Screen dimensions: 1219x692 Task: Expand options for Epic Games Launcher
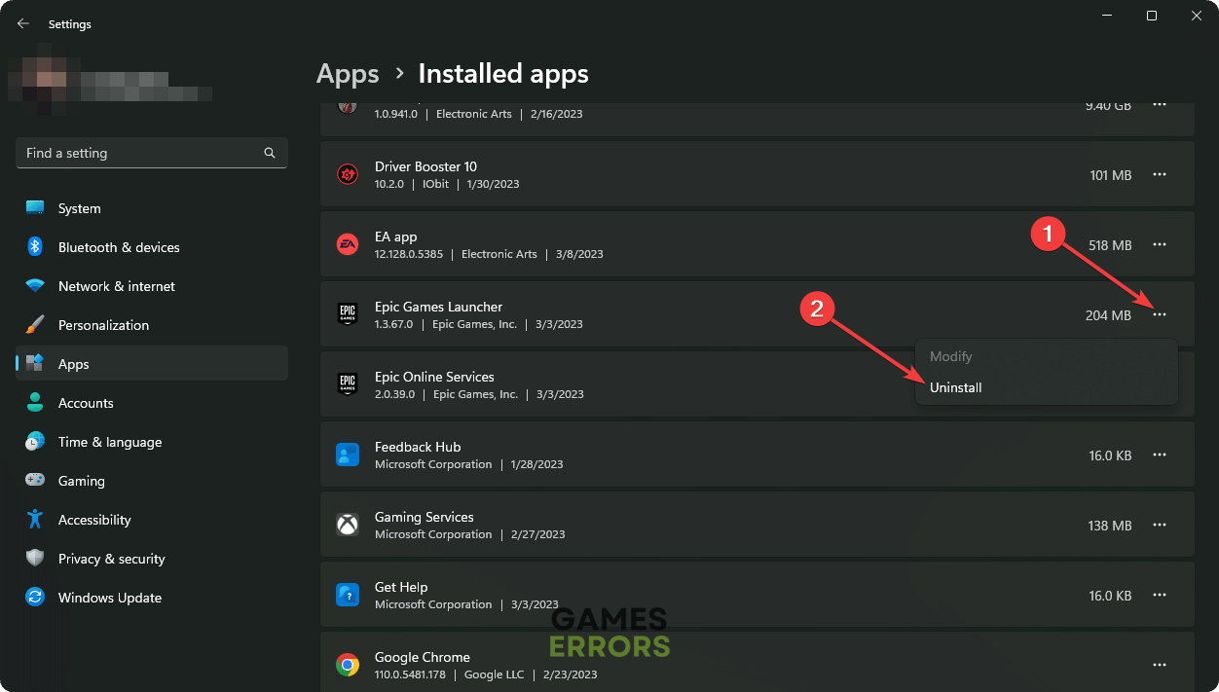(x=1159, y=314)
